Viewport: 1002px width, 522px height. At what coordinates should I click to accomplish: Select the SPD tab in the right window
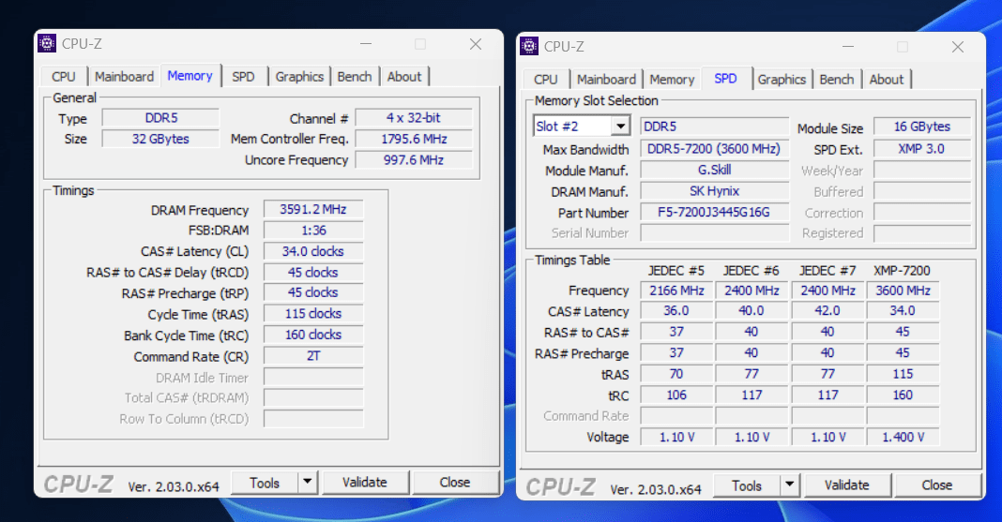[725, 78]
